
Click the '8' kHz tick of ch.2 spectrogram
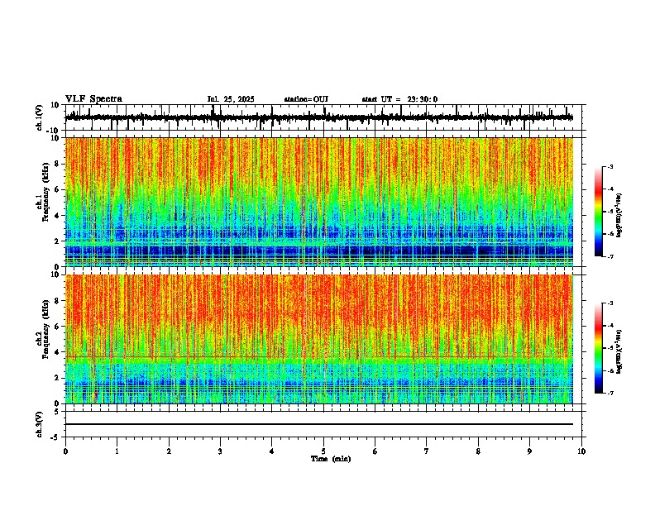[58, 301]
